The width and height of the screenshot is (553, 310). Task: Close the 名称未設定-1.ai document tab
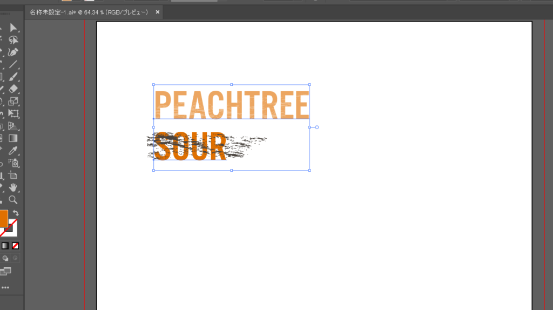pos(158,12)
